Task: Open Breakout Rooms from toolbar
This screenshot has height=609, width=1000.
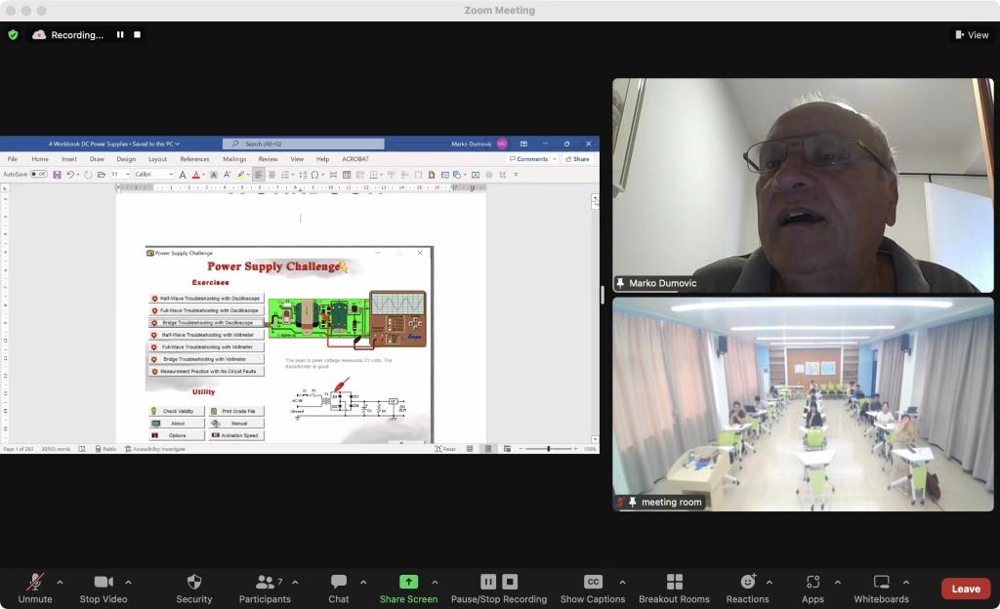Action: [674, 583]
